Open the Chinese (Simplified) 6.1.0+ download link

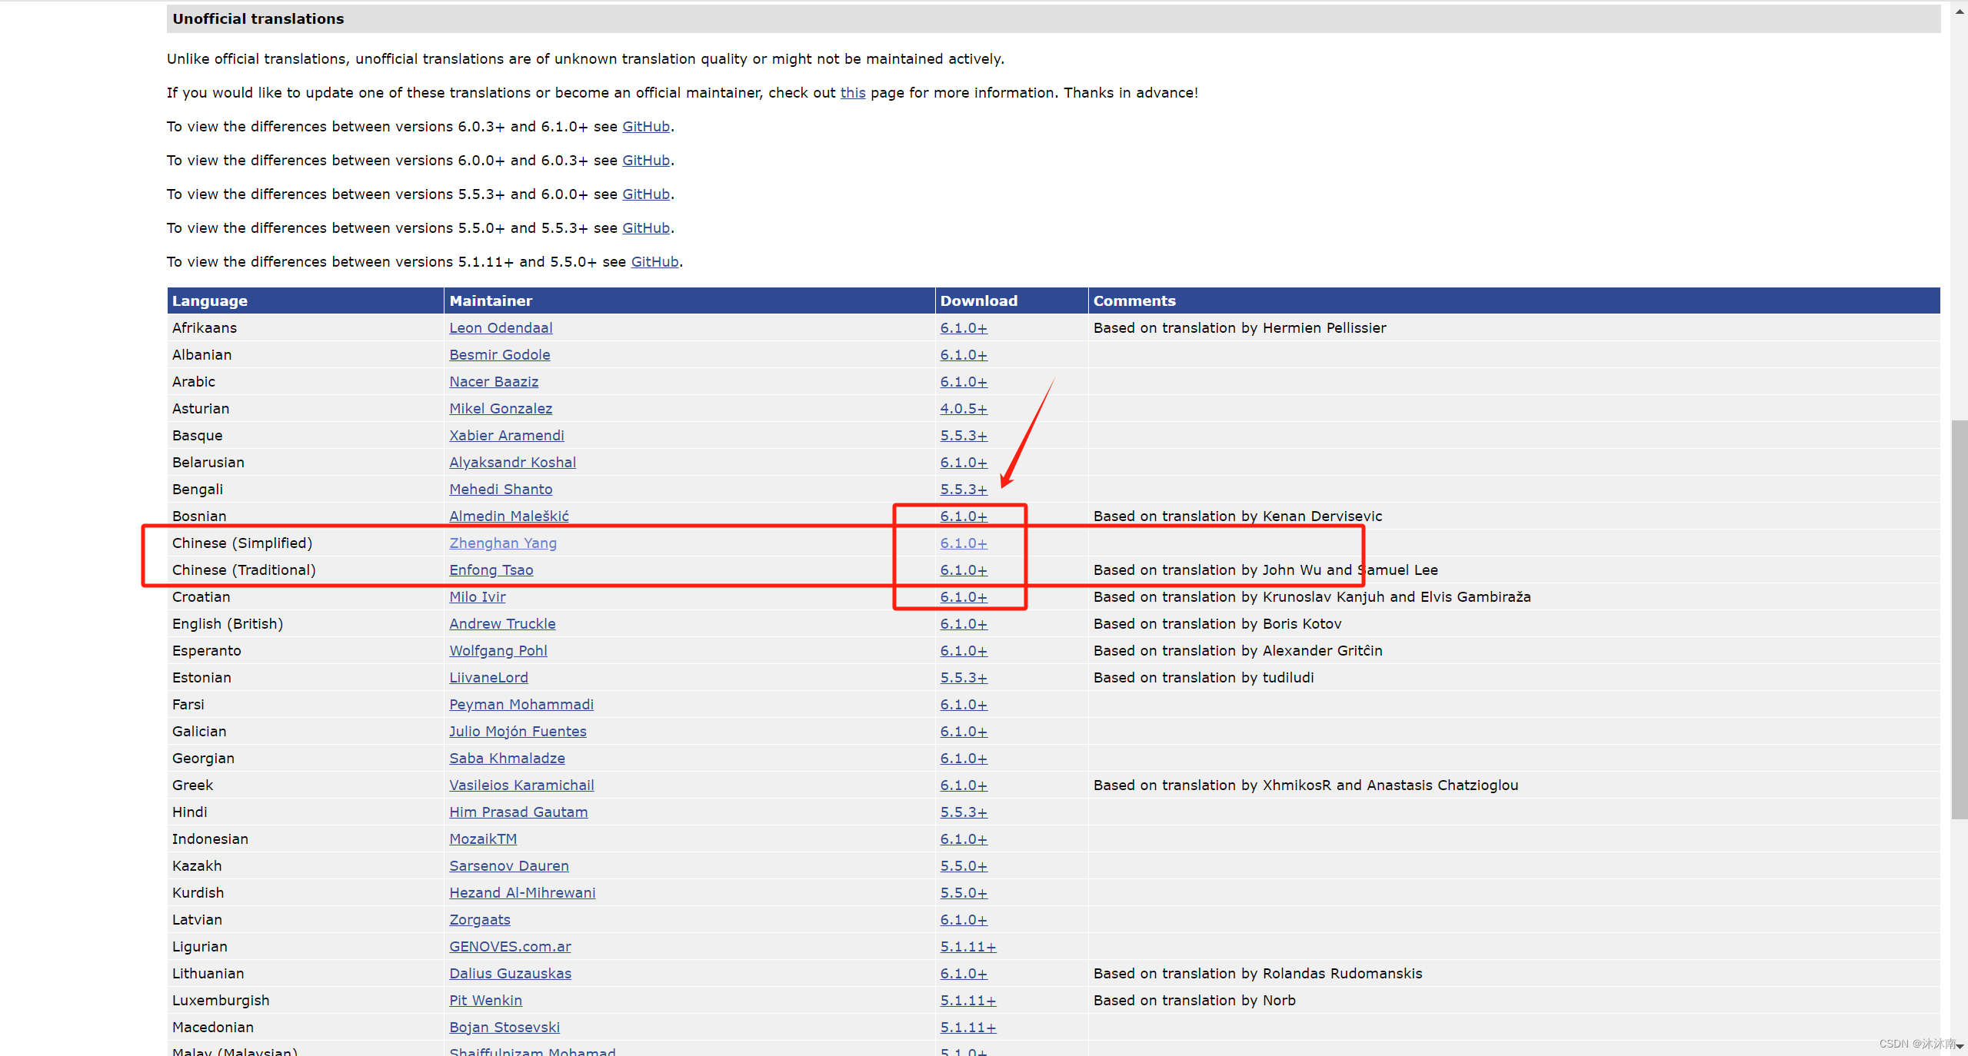(x=963, y=543)
